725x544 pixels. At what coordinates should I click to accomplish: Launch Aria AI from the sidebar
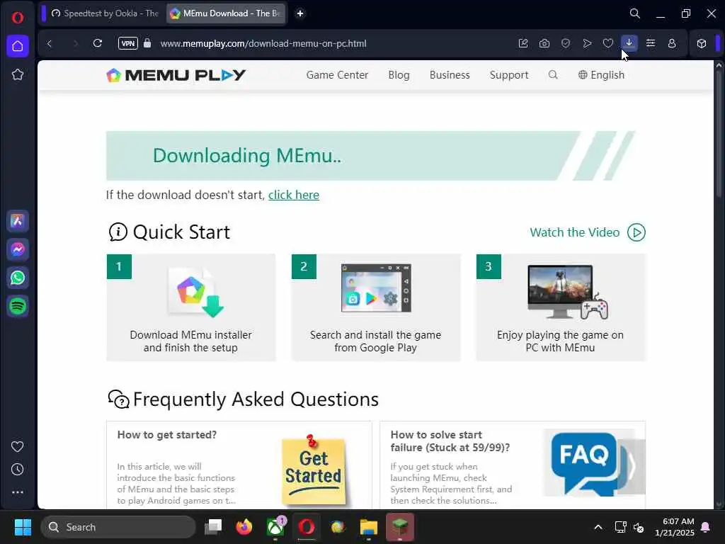coord(18,221)
